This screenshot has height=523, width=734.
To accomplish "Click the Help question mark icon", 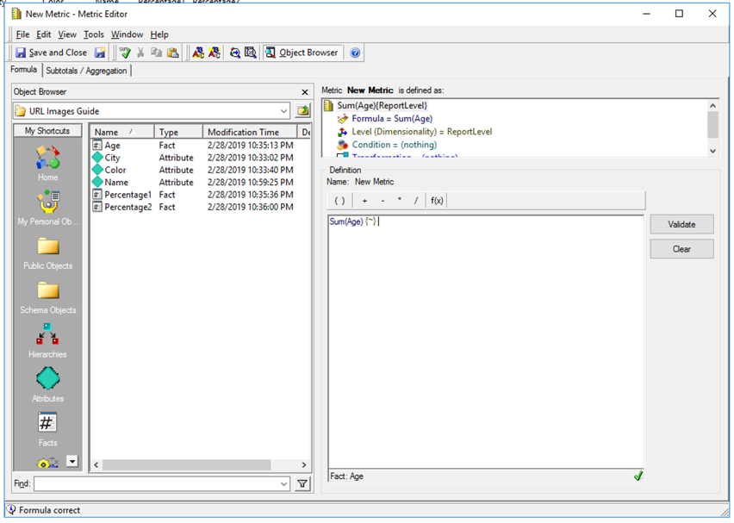I will pos(355,53).
